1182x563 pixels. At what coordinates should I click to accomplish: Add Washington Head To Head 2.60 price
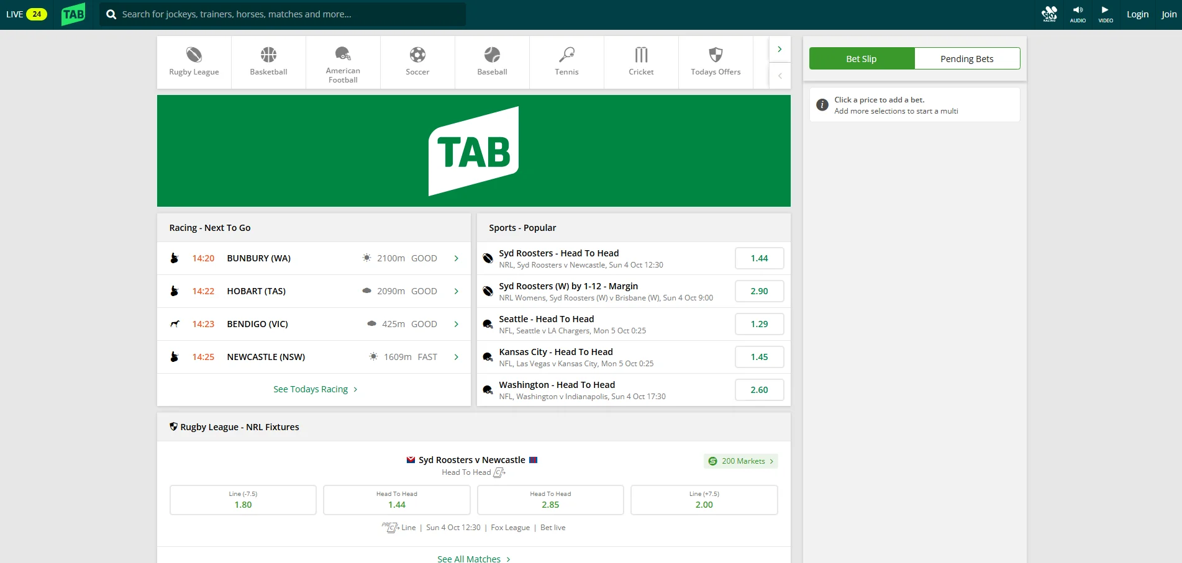click(759, 390)
